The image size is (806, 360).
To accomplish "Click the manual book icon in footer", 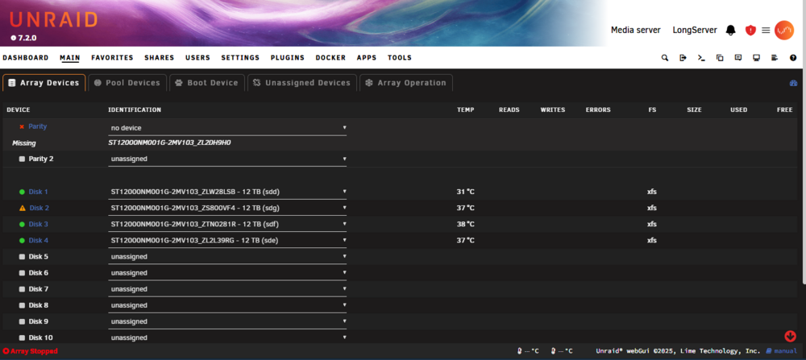I will coord(769,351).
